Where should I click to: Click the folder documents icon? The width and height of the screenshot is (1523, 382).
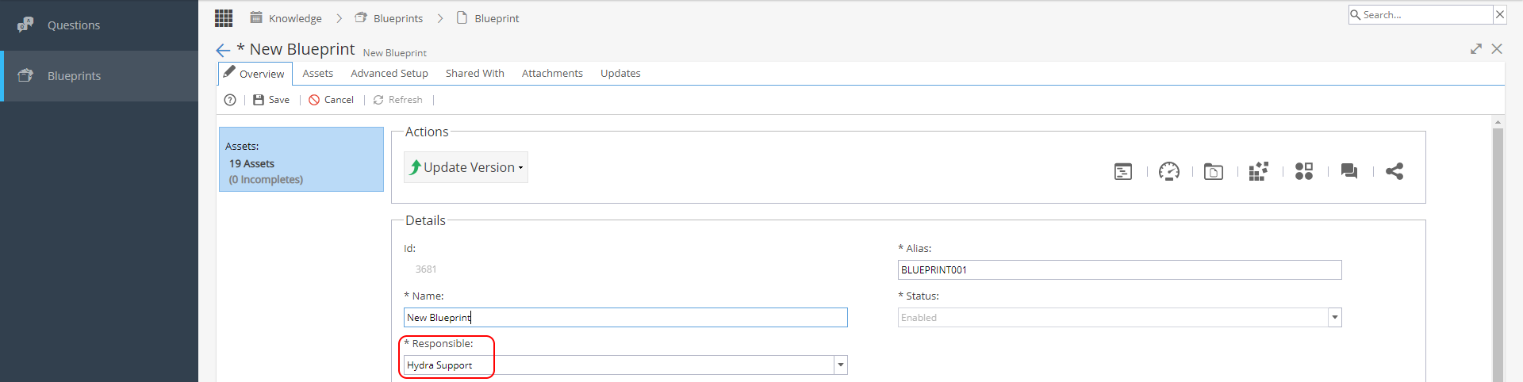[x=1214, y=171]
